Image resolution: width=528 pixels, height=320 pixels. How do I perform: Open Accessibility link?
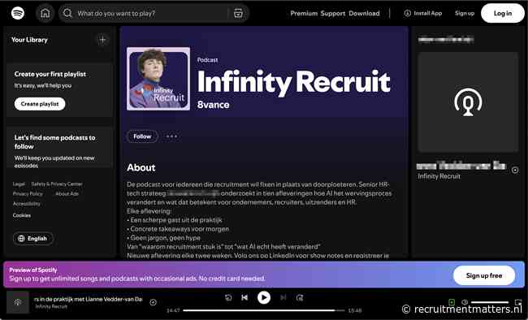[26, 204]
